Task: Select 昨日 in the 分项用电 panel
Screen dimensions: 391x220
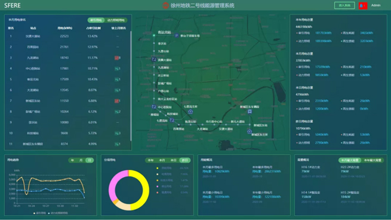Action: click(185, 160)
